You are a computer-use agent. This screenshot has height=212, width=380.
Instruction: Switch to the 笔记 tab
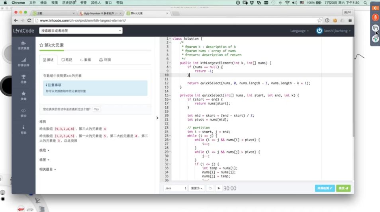(67, 60)
